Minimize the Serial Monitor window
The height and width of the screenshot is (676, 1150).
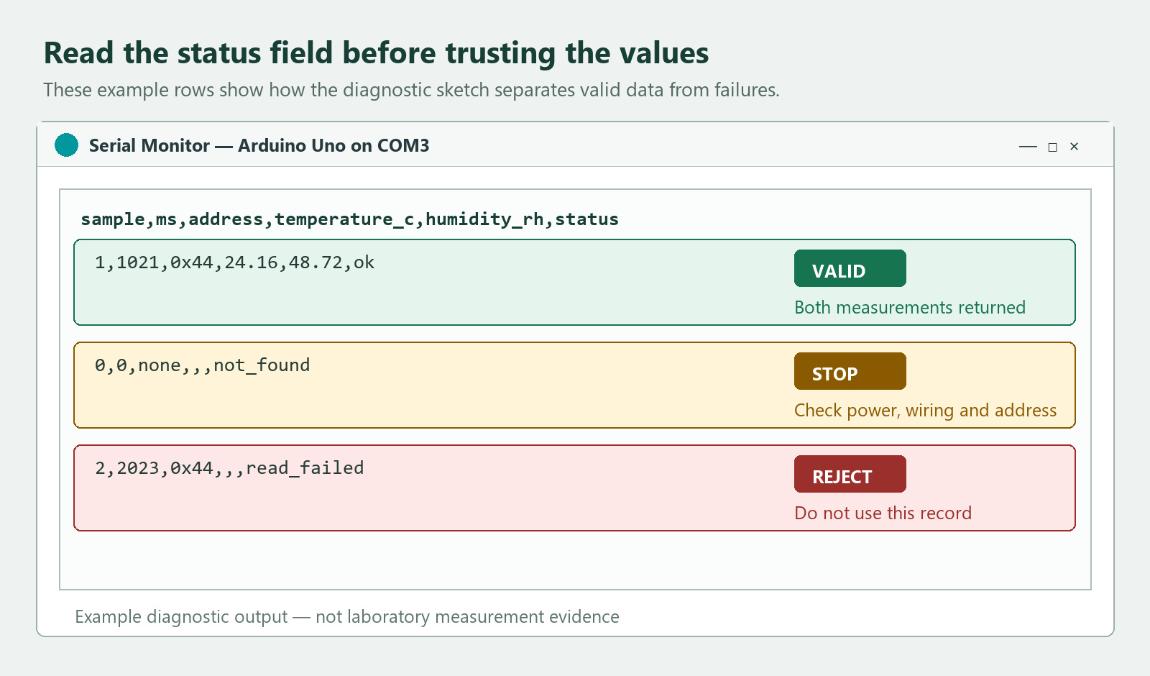[1028, 147]
